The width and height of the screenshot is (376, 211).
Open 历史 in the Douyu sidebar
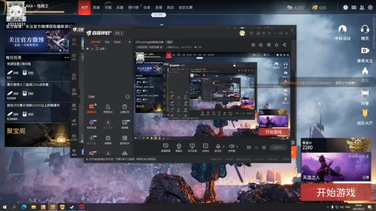(74, 57)
